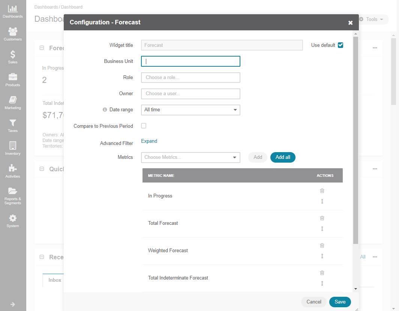Click reorder handle for In Progress metric
The height and width of the screenshot is (311, 399).
tap(322, 201)
